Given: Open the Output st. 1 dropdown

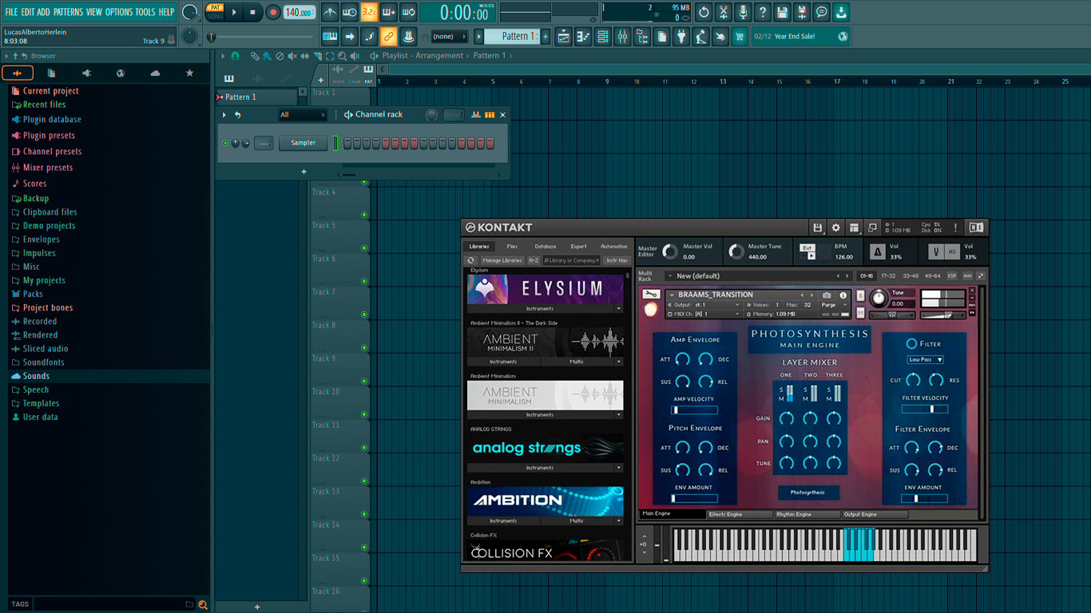Looking at the screenshot, I should click(x=704, y=305).
